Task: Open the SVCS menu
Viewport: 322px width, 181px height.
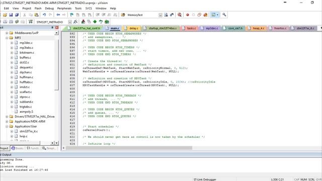Action: (x=89, y=9)
